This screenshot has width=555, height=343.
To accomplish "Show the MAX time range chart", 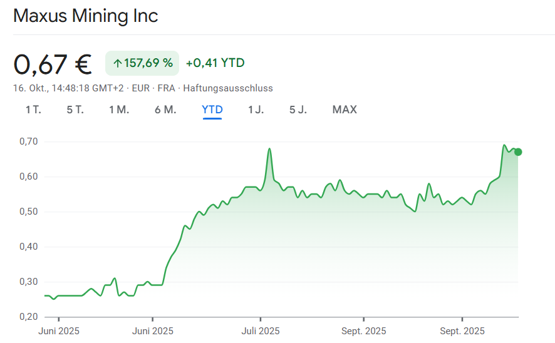I will [345, 110].
